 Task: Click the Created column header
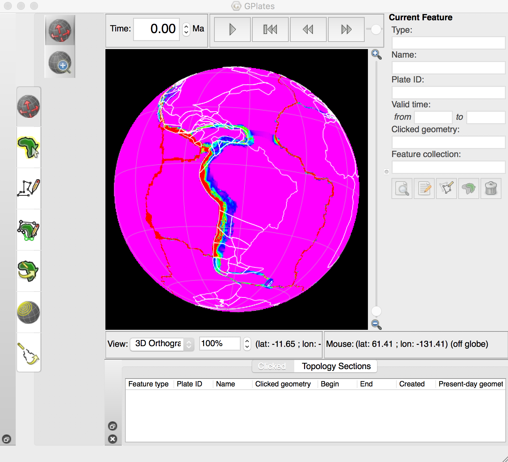(x=416, y=384)
